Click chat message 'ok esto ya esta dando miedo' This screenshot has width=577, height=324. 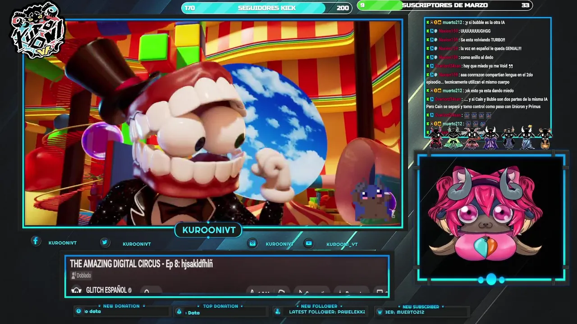489,90
